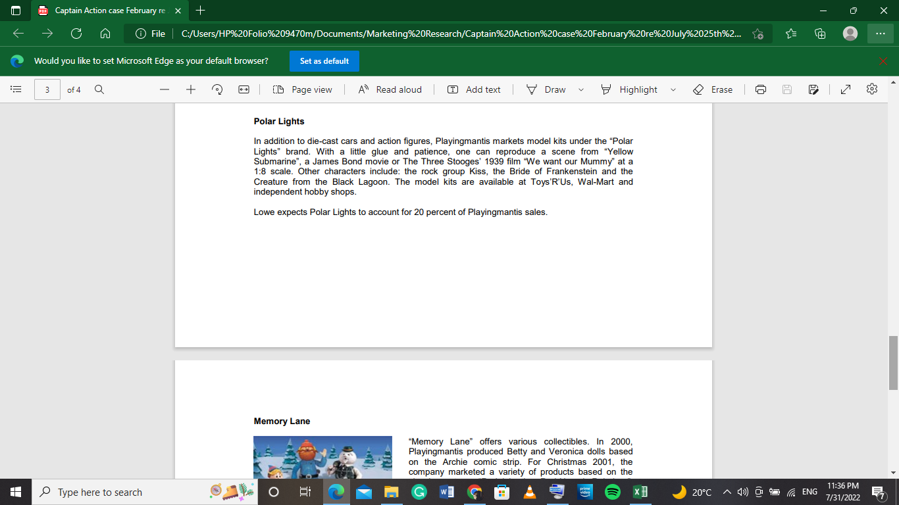This screenshot has height=505, width=899.
Task: Click the Save as icon in PDF toolbar
Action: pyautogui.click(x=813, y=89)
